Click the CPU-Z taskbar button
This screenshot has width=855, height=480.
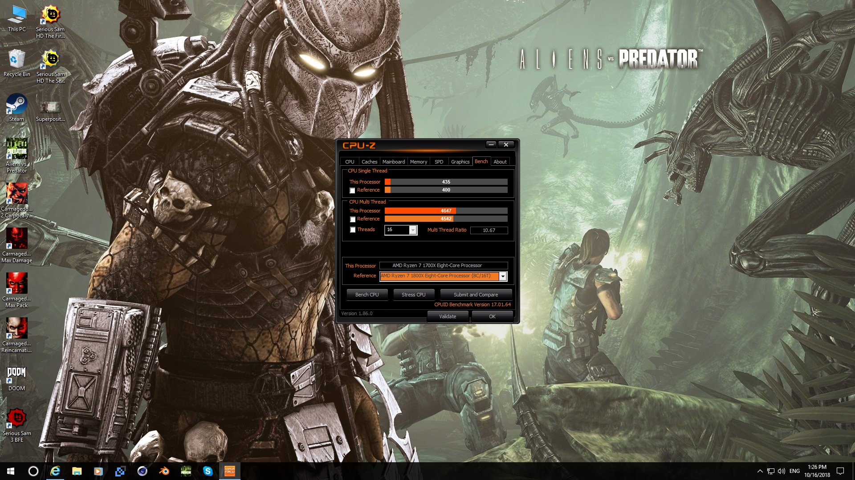pyautogui.click(x=229, y=471)
